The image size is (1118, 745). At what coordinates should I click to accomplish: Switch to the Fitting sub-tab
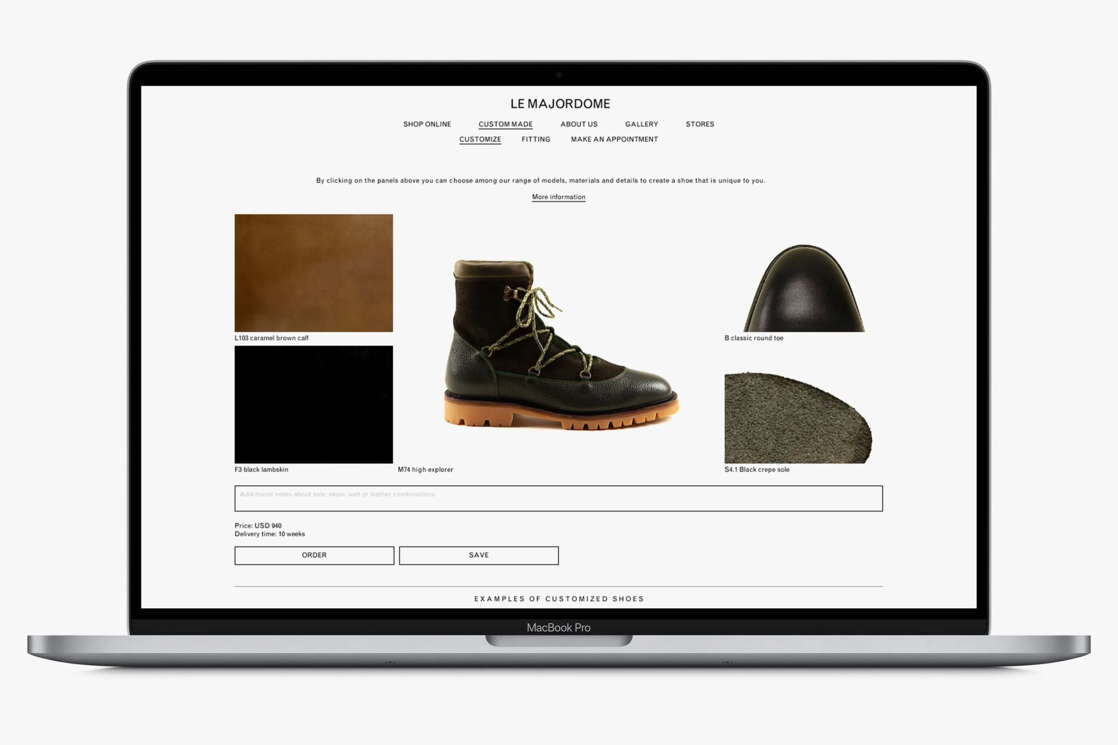pos(536,139)
